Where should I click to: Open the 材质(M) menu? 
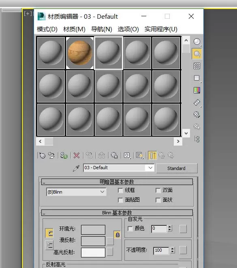click(x=74, y=29)
